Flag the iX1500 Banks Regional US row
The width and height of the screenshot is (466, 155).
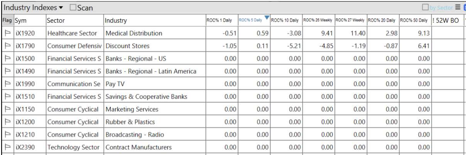coord(7,59)
